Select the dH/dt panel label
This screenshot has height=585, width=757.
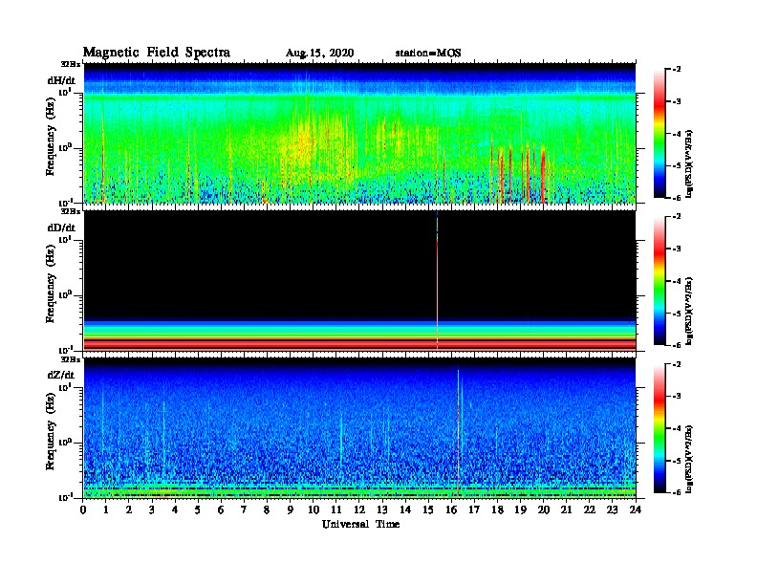pyautogui.click(x=61, y=80)
